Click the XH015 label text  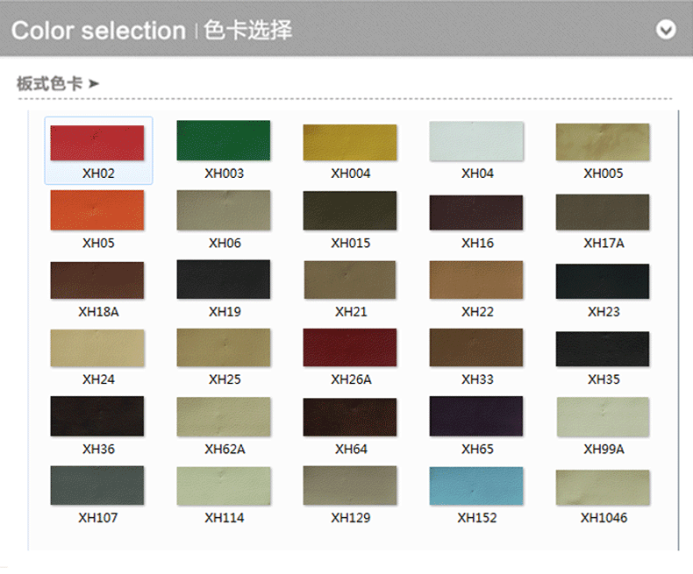[351, 243]
